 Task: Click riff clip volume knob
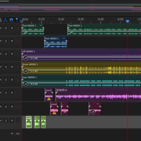[x=26, y=58]
